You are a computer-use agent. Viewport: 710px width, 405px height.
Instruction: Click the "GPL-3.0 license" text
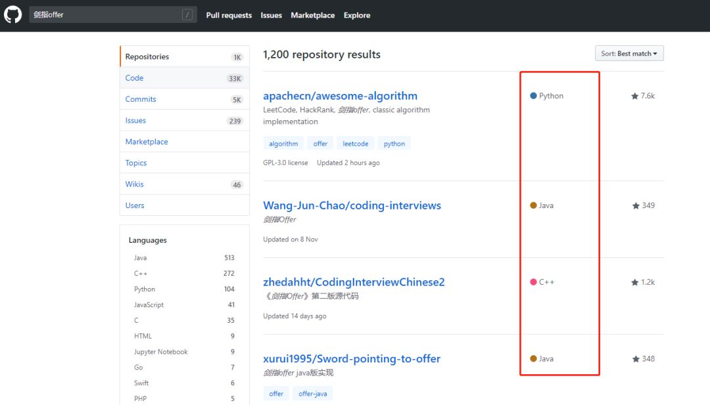(285, 163)
